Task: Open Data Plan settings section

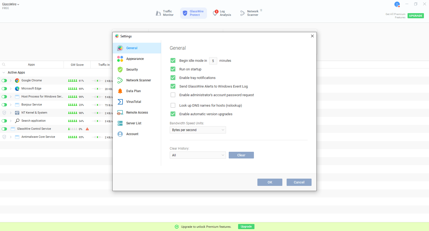Action: [x=137, y=91]
